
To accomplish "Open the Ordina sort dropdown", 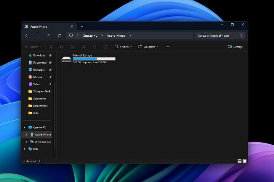I will click(124, 47).
